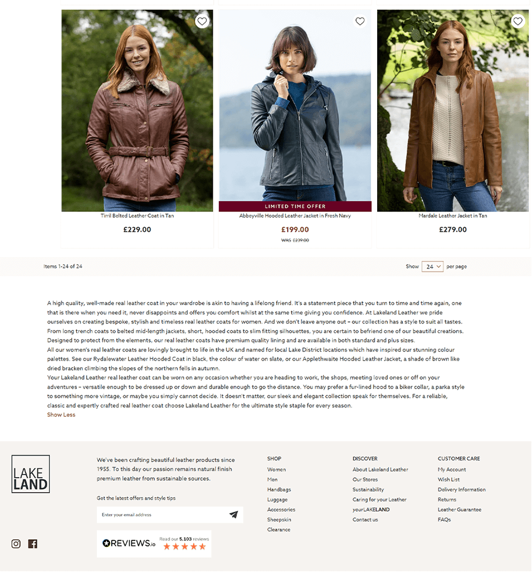532x573 pixels.
Task: Add Tirril Belted Leather Coat to wishlist
Action: 202,21
